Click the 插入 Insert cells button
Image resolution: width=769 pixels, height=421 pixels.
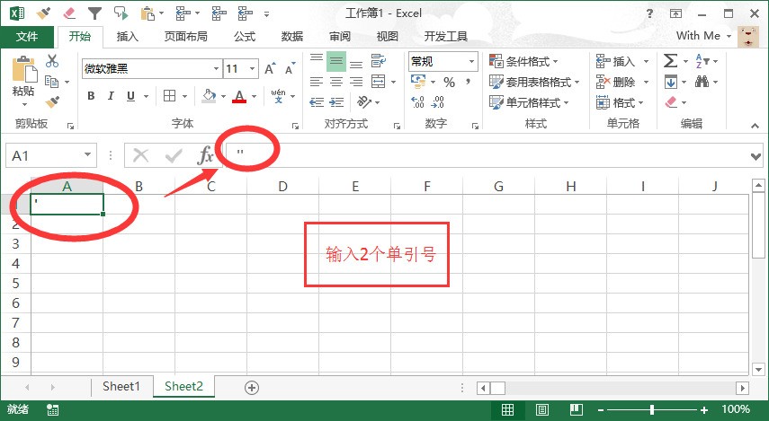point(616,62)
